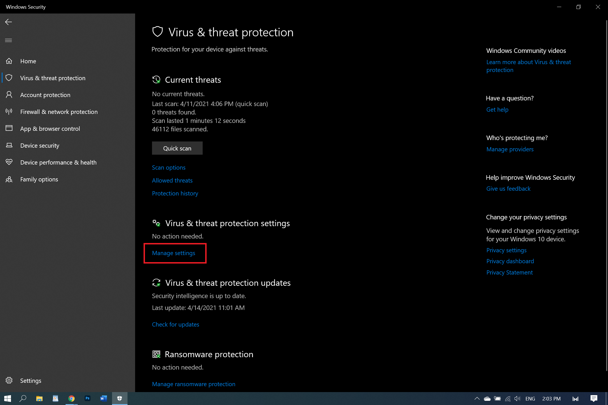The width and height of the screenshot is (608, 405).
Task: Click the Settings gear icon
Action: (x=9, y=381)
